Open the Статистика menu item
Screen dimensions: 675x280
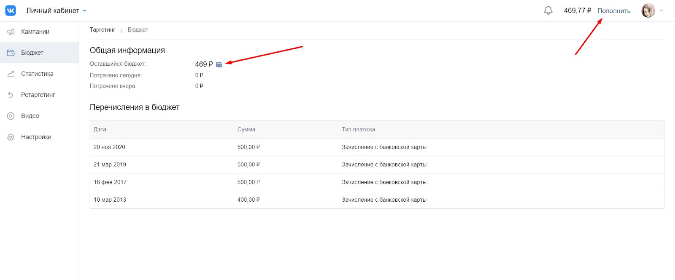[x=37, y=74]
